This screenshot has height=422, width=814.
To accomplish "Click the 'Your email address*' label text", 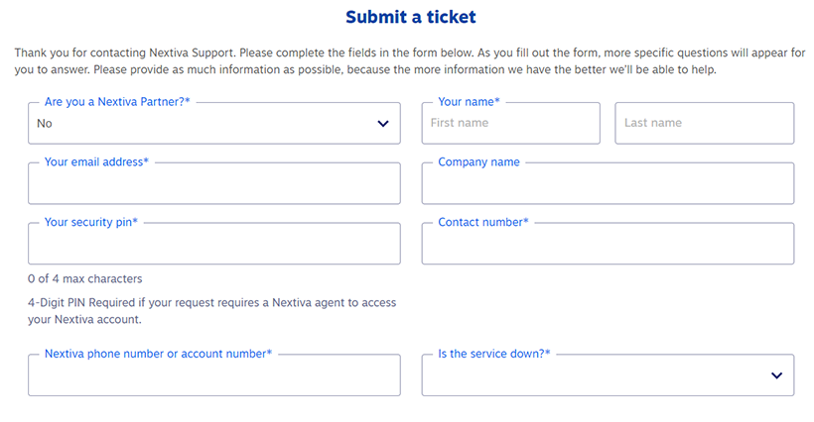I will click(96, 162).
